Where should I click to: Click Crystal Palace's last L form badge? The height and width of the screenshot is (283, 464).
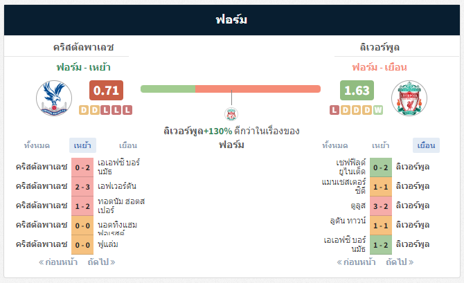127,110
